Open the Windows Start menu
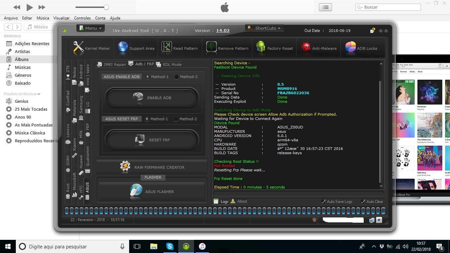Image resolution: width=450 pixels, height=253 pixels. click(8, 246)
